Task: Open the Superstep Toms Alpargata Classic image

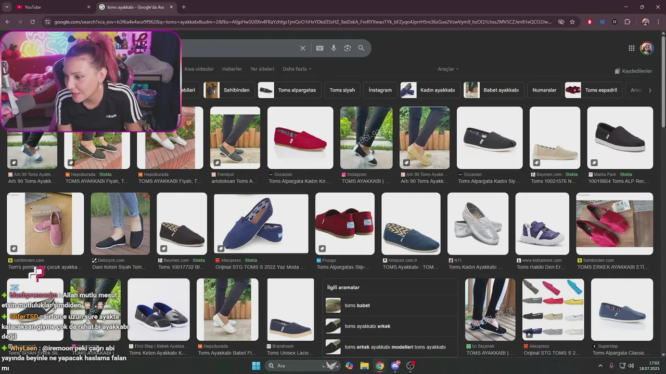Action: coord(622,310)
